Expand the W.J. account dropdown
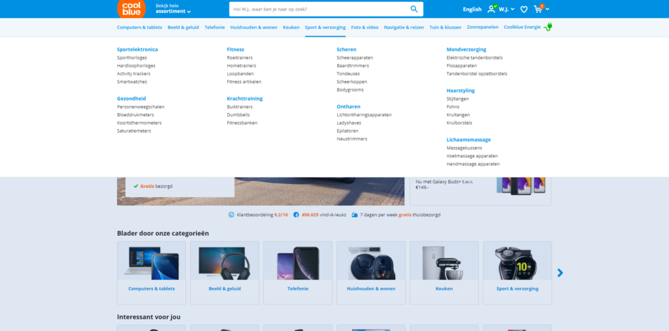Image resolution: width=669 pixels, height=331 pixels. point(506,9)
